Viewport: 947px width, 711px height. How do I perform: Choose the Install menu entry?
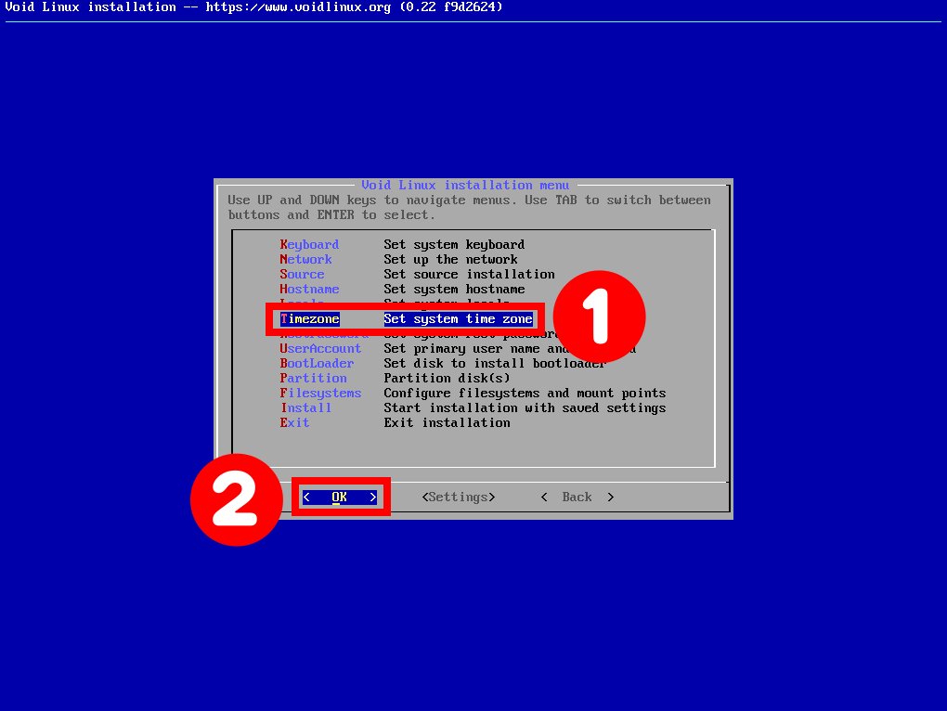coord(305,408)
